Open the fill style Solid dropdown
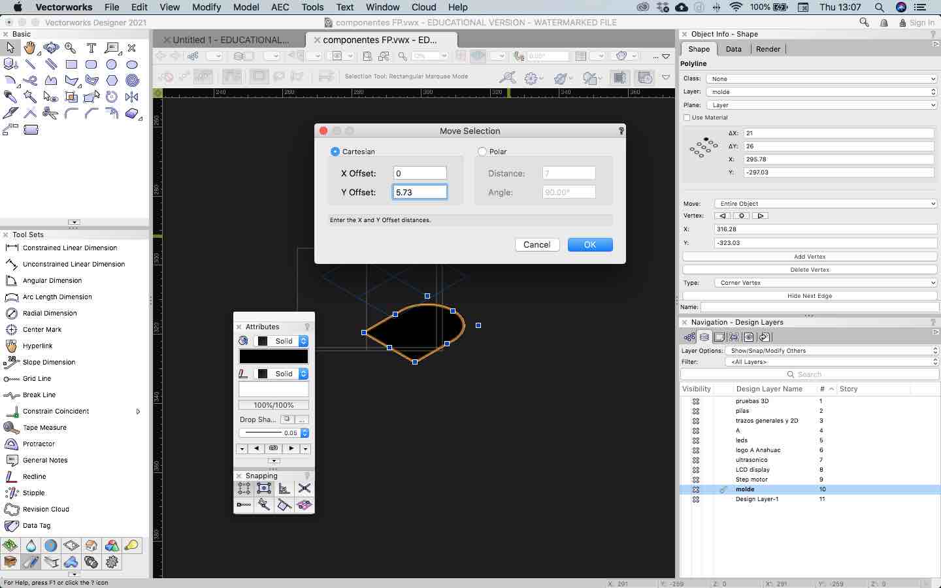Screen dimensions: 941x588 point(281,341)
